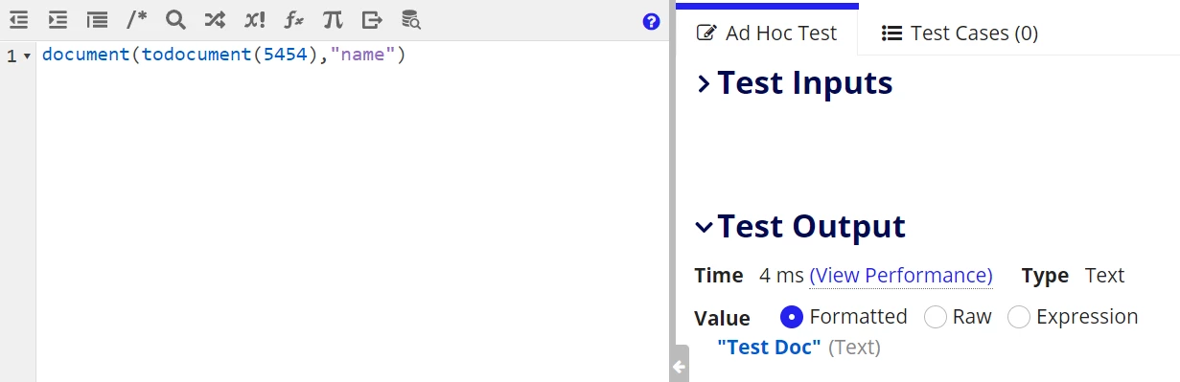Image resolution: width=1180 pixels, height=382 pixels.
Task: Click the format expression icon
Action: (x=97, y=19)
